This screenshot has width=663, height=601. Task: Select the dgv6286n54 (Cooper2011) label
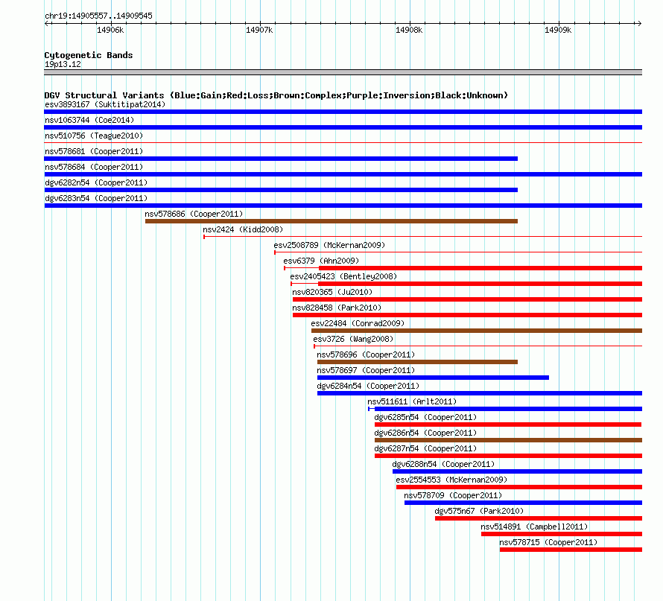coord(425,433)
